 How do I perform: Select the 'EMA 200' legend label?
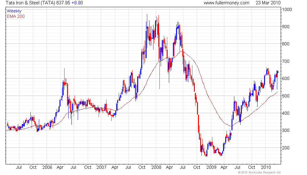click(16, 16)
